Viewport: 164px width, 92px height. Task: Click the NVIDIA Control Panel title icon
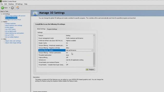(1, 1)
